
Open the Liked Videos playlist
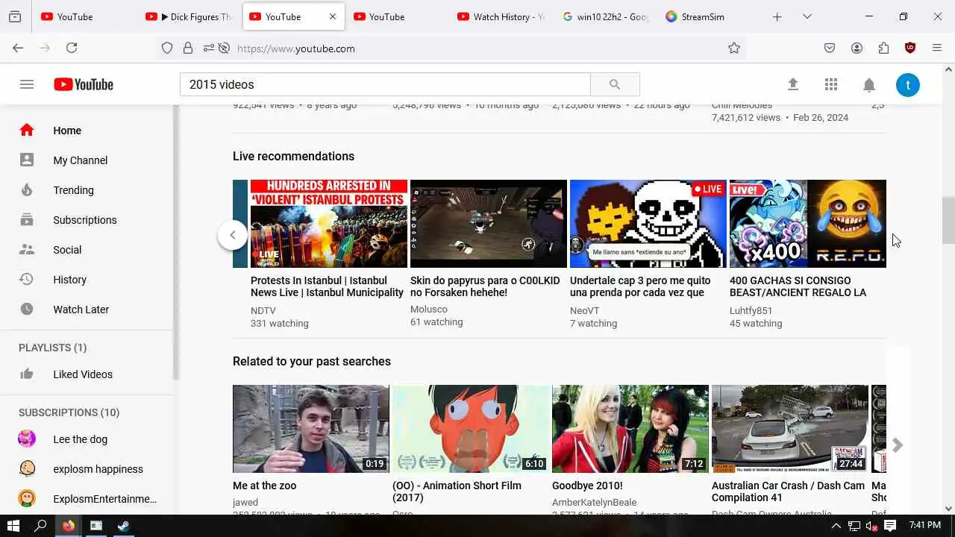coord(87,374)
